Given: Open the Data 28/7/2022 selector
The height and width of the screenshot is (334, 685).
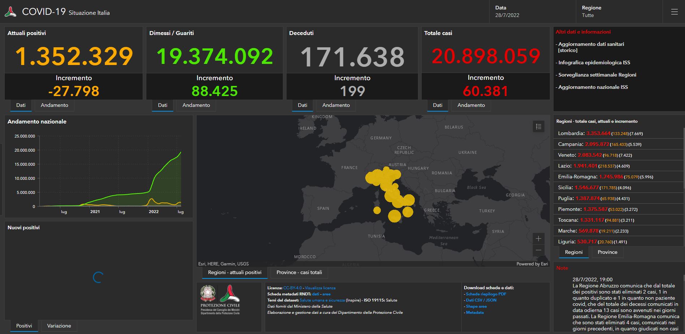Looking at the screenshot, I should pyautogui.click(x=507, y=15).
